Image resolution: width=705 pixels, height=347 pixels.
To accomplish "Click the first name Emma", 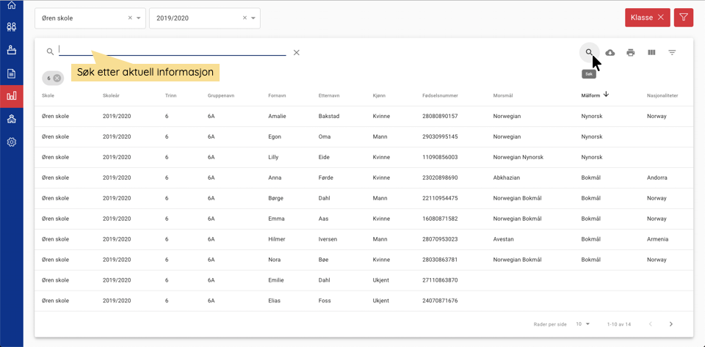I will point(276,219).
